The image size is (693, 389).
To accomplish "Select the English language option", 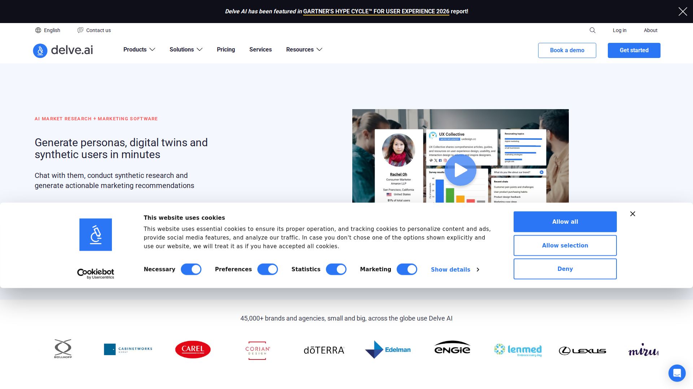I will tap(48, 30).
